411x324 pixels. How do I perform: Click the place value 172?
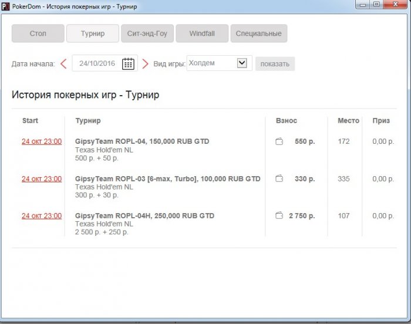point(343,141)
